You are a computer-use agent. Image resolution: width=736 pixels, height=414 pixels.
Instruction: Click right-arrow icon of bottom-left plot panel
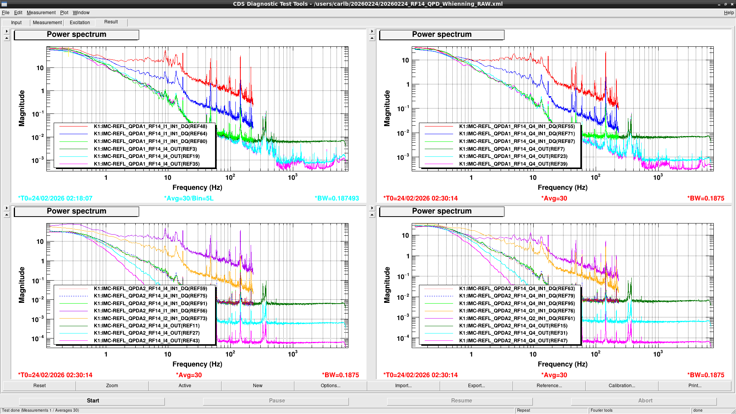[x=7, y=208]
